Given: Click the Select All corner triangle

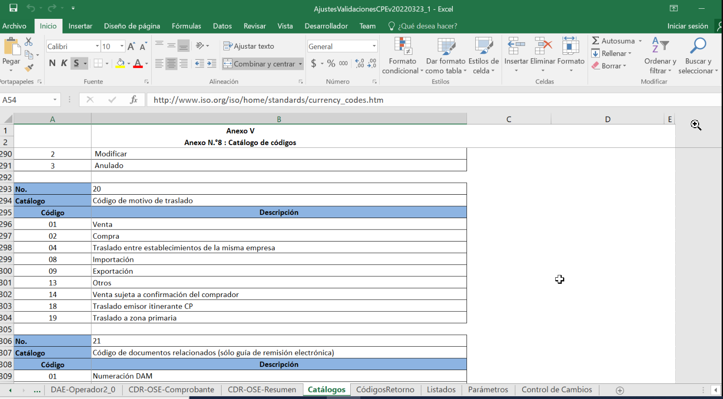Looking at the screenshot, I should pyautogui.click(x=8, y=119).
